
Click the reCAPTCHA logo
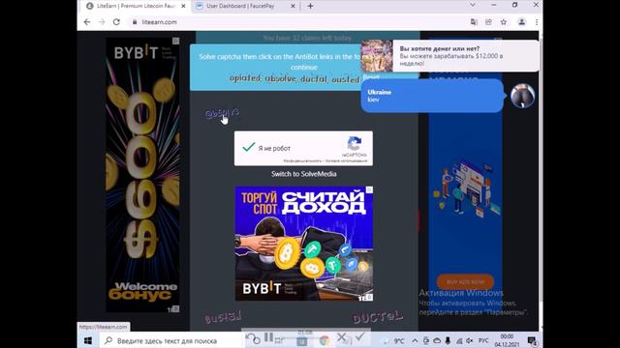[x=355, y=144]
